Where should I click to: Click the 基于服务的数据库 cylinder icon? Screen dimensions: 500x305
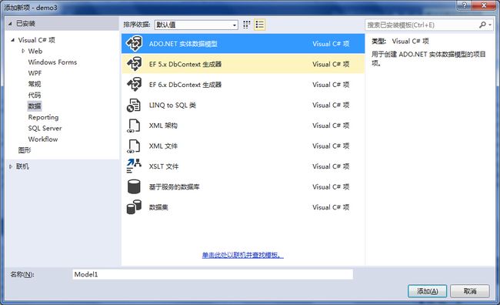click(x=134, y=187)
